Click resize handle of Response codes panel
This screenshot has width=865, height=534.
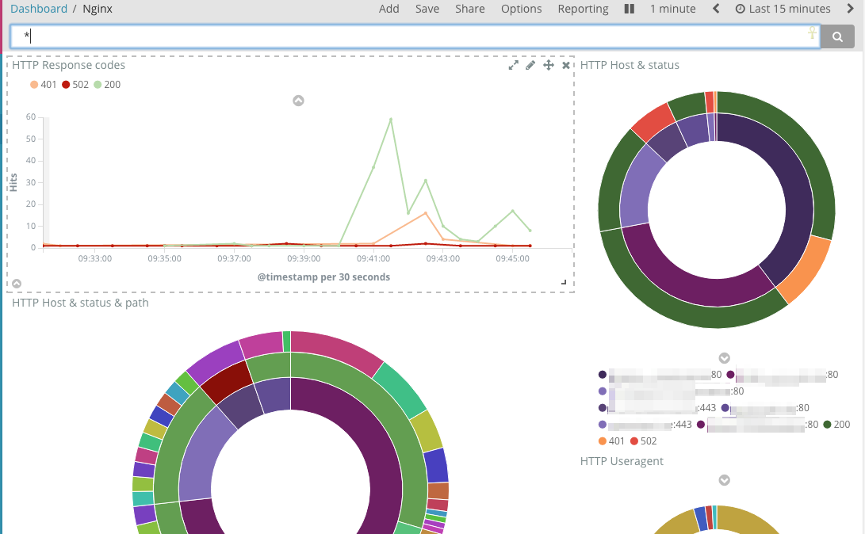(564, 282)
